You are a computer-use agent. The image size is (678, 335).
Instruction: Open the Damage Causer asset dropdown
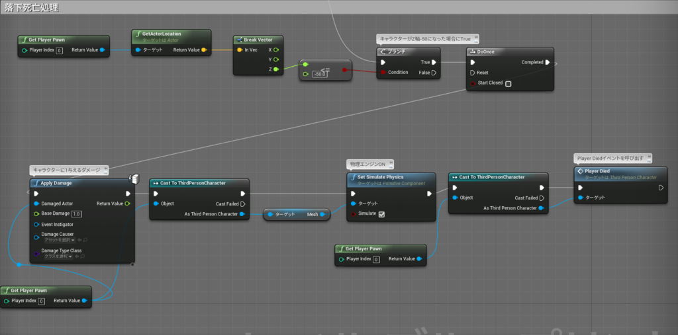[x=60, y=240]
